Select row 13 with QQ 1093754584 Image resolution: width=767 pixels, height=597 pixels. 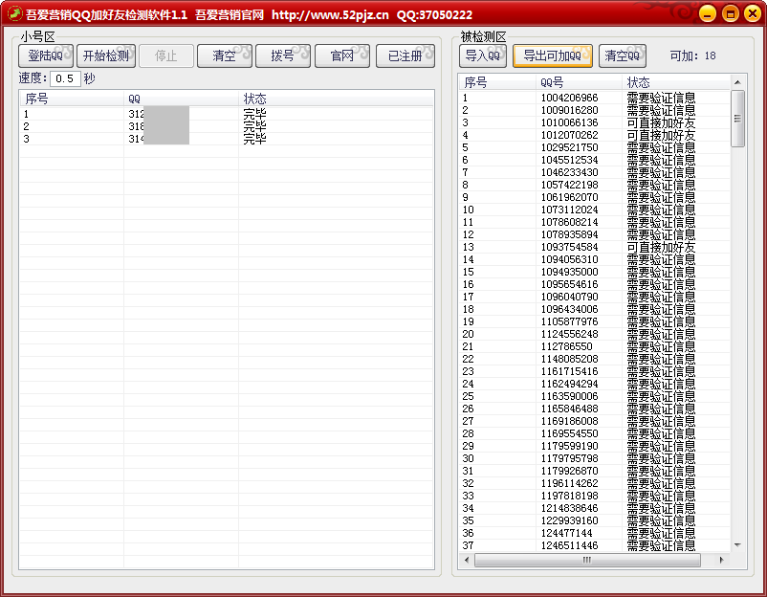pyautogui.click(x=569, y=247)
